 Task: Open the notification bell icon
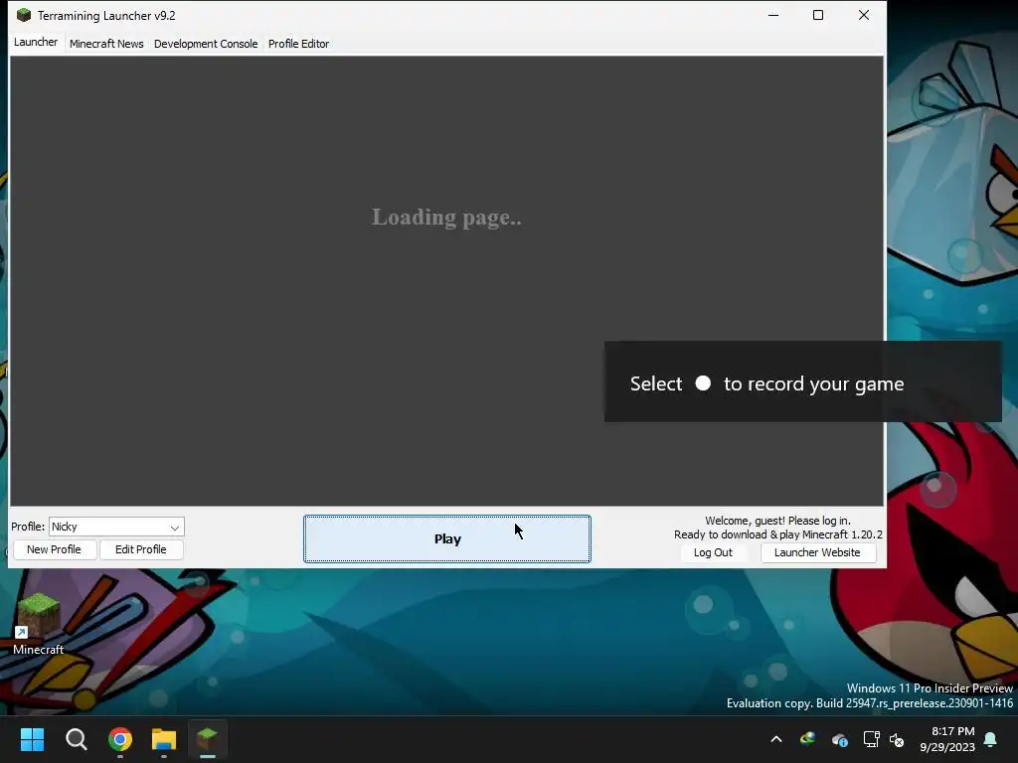tap(991, 739)
